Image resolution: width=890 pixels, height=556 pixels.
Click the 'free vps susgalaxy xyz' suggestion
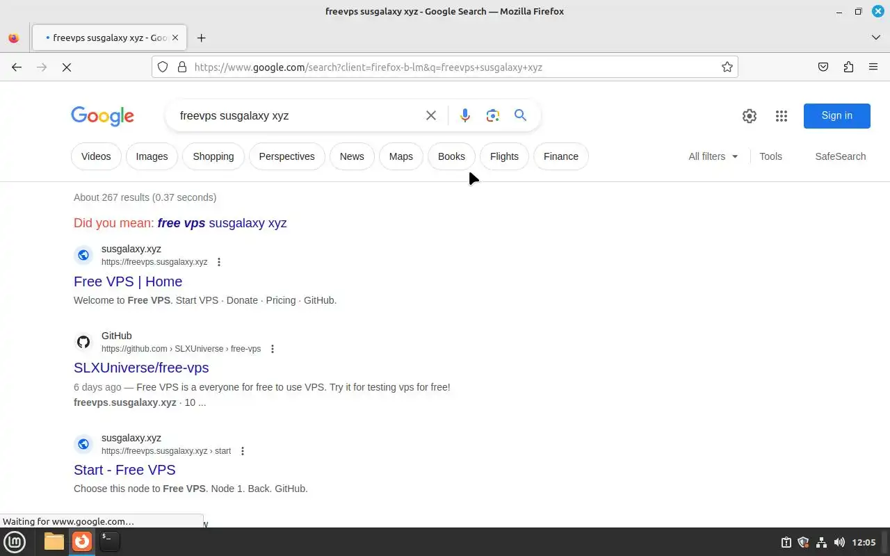click(x=222, y=223)
